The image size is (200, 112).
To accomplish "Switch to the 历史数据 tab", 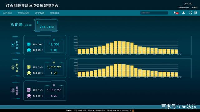I will [40, 13].
